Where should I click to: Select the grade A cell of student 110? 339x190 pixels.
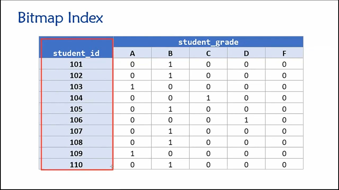[132, 164]
